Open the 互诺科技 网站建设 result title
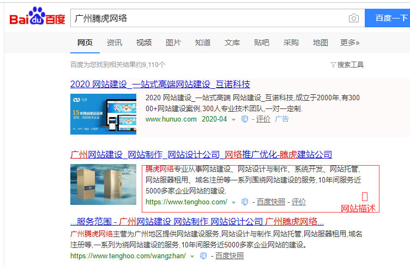This screenshot has height=267, width=410. pyautogui.click(x=160, y=84)
